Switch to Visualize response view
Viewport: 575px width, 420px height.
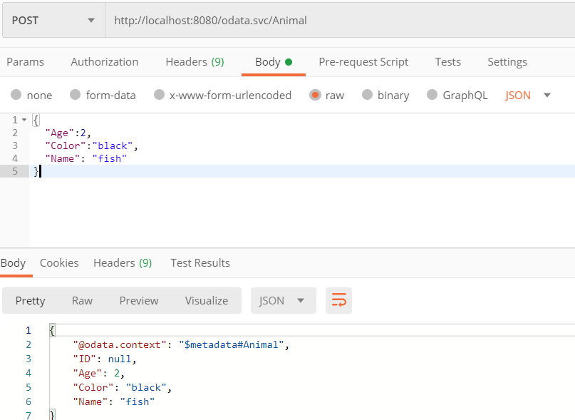coord(207,301)
